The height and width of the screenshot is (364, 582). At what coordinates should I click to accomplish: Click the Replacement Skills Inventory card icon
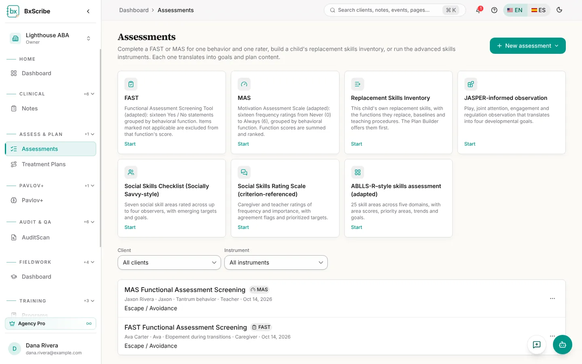tap(358, 84)
